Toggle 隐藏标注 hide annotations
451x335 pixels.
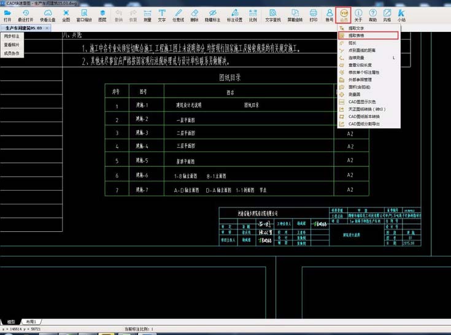tap(212, 15)
